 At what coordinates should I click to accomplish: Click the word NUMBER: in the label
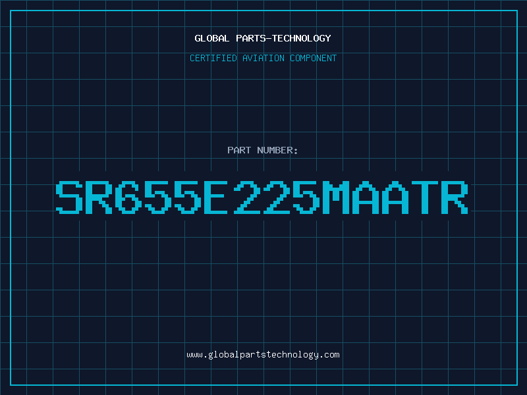tap(277, 150)
